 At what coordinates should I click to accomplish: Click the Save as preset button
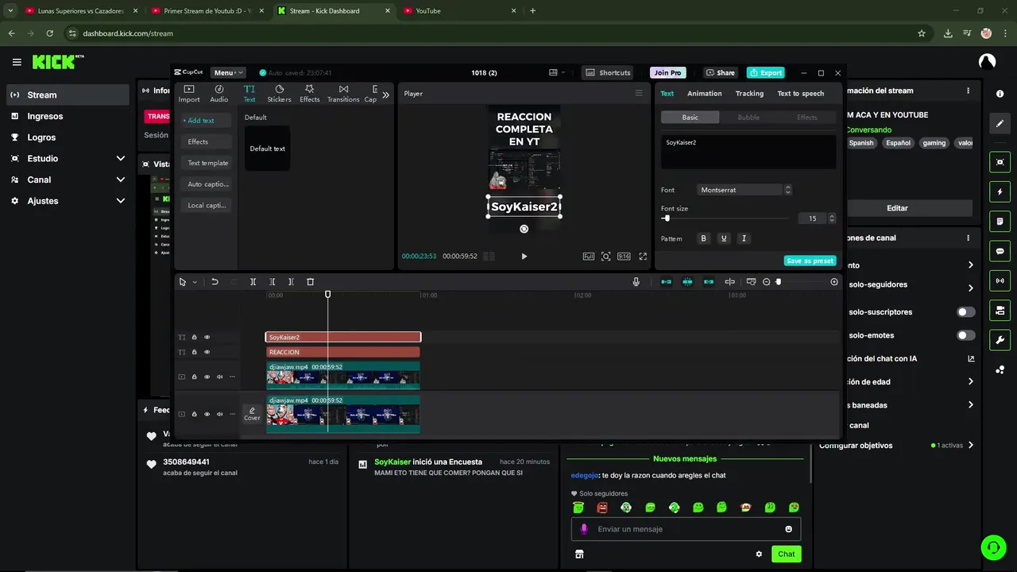pyautogui.click(x=810, y=261)
